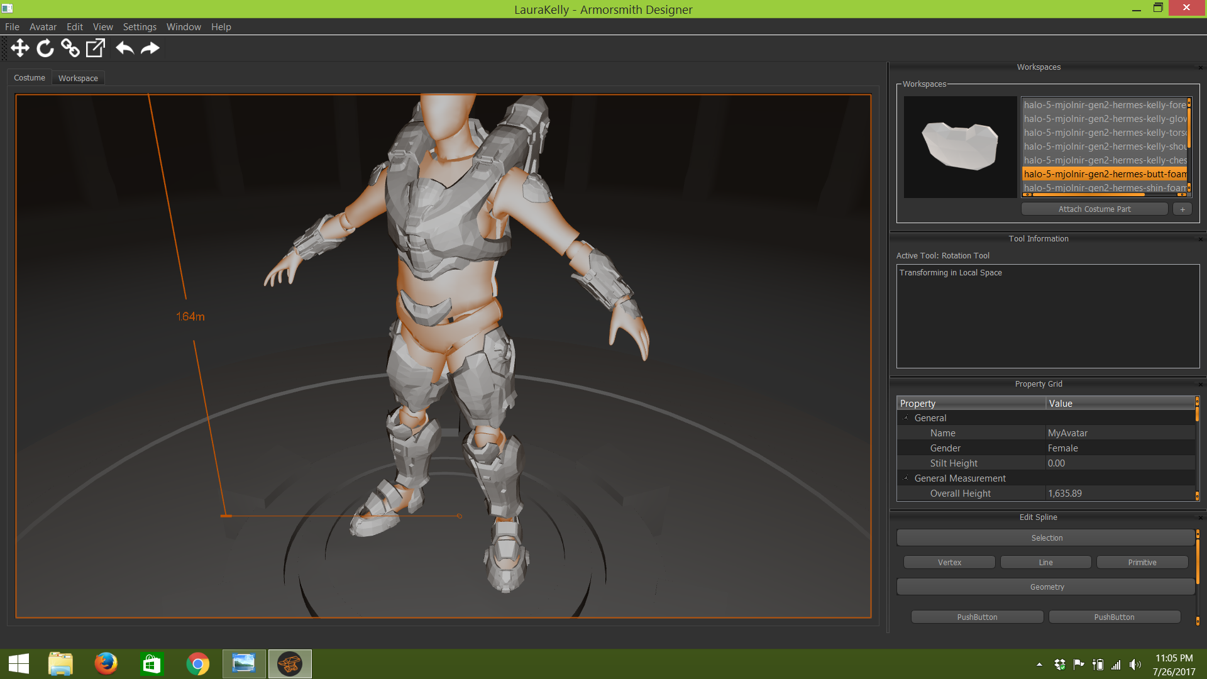The width and height of the screenshot is (1207, 679).
Task: Redo with the right arrow icon
Action: tap(150, 48)
